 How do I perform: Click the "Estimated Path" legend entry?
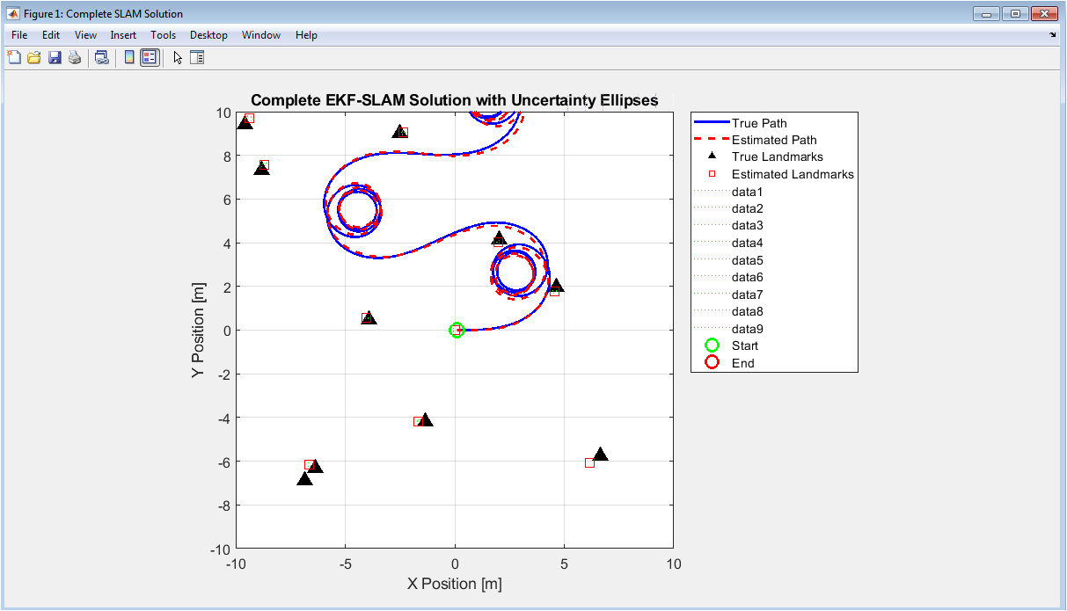point(774,140)
